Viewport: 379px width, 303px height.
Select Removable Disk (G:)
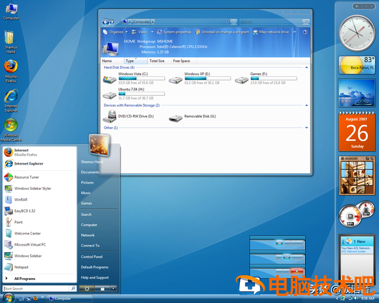click(x=192, y=117)
